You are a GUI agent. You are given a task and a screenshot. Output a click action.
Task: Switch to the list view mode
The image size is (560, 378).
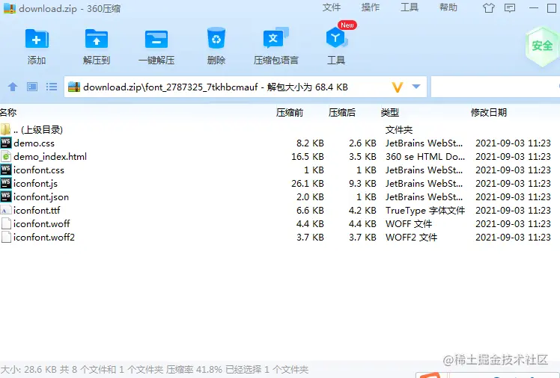(x=52, y=87)
